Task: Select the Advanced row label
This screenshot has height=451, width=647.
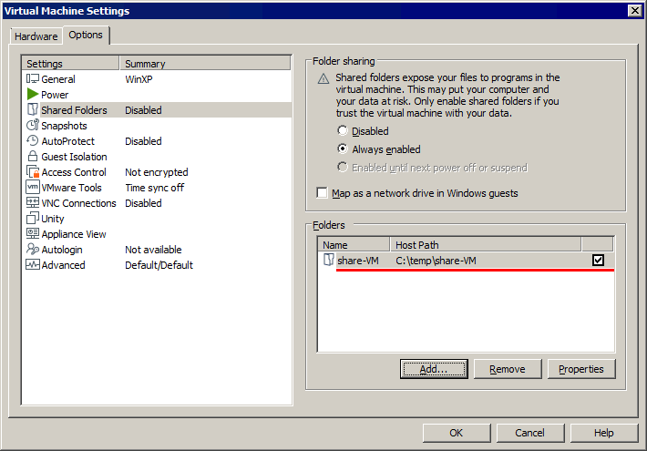Action: 64,265
